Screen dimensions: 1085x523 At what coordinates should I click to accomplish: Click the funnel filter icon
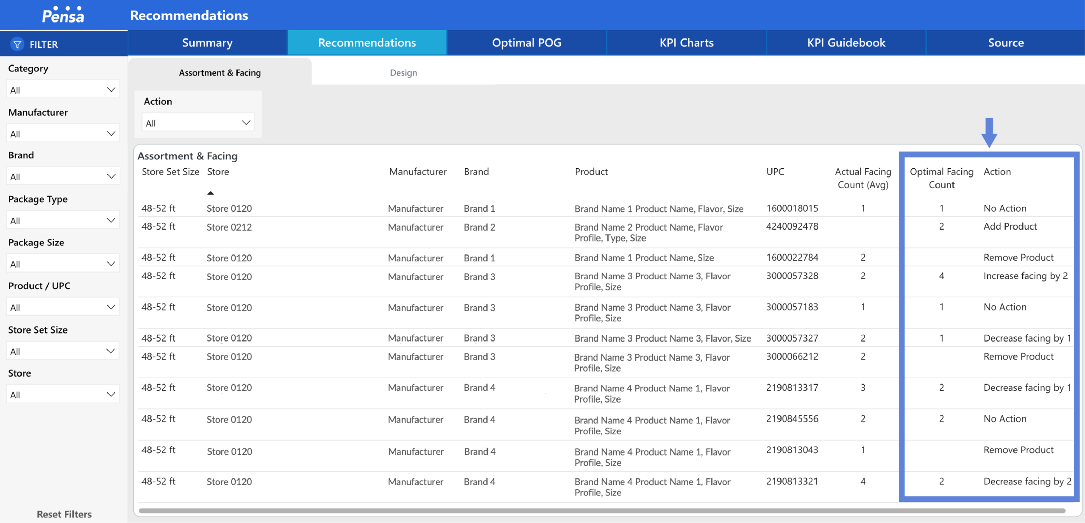17,44
